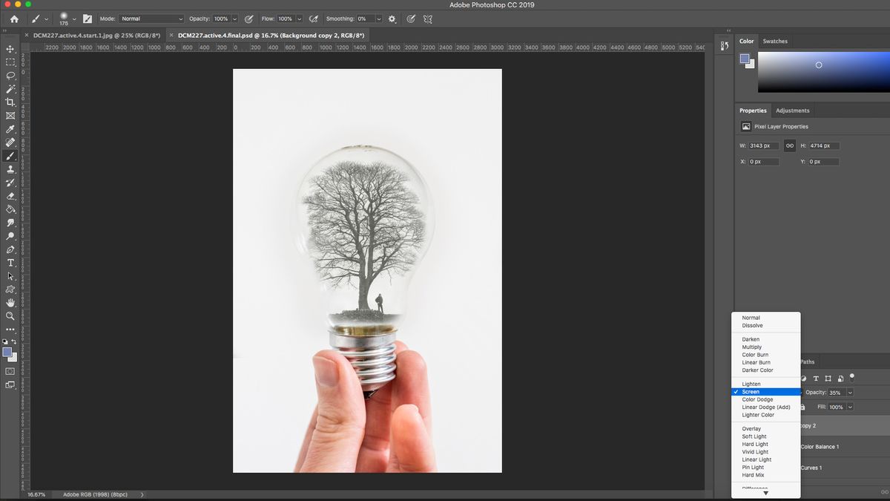Expand the layer Opacity dropdown arrow
The width and height of the screenshot is (890, 501).
click(850, 393)
